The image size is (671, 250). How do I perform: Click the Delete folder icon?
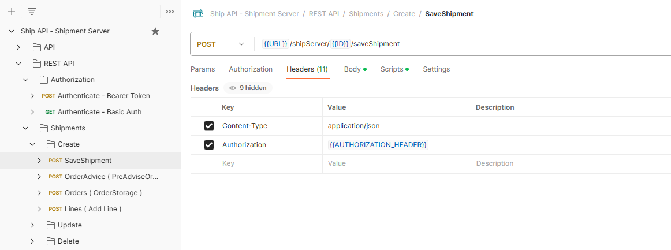[x=51, y=241]
